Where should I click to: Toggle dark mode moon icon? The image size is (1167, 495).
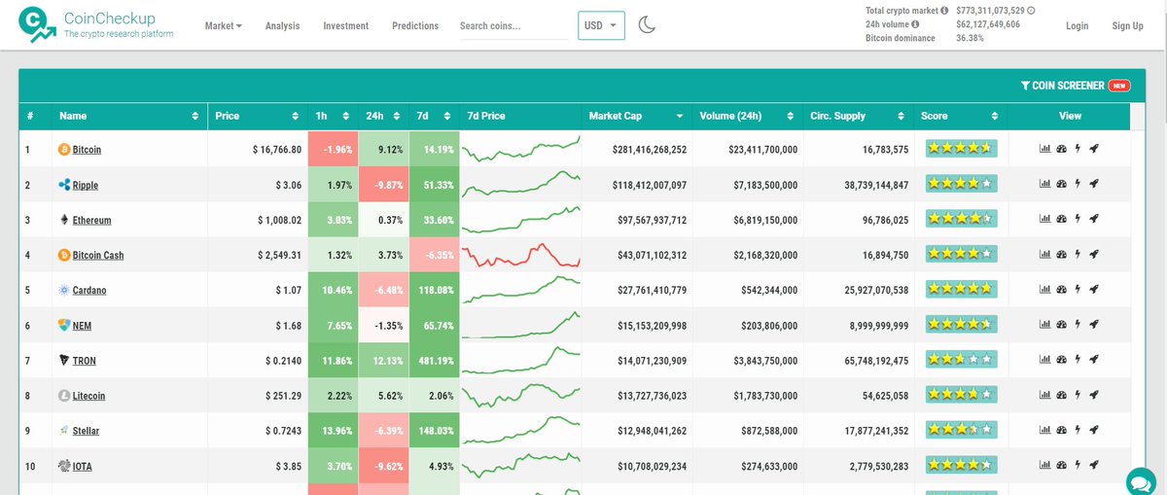647,25
